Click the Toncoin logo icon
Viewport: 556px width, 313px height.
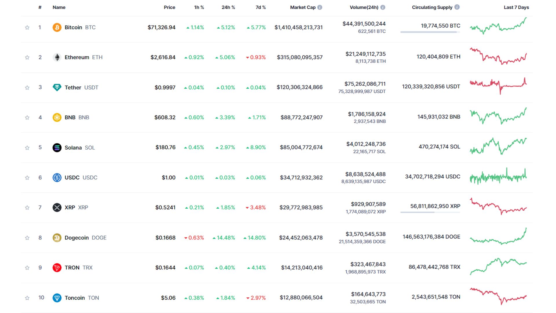click(57, 298)
